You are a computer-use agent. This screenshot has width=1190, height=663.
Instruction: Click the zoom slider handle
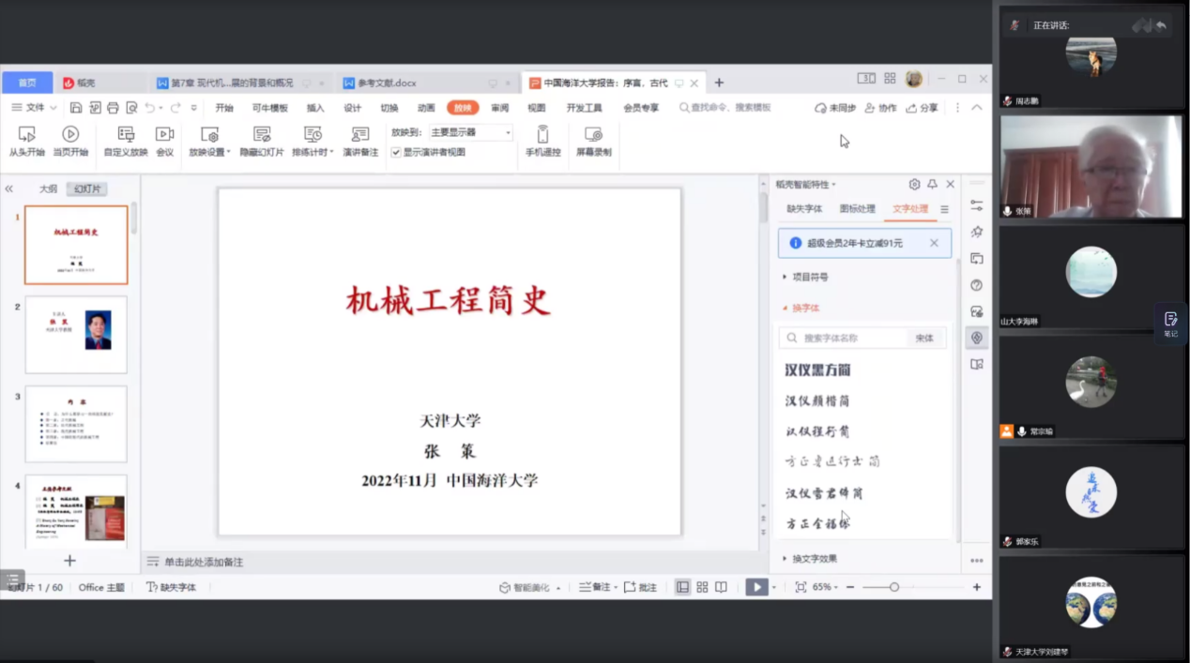[x=894, y=587]
